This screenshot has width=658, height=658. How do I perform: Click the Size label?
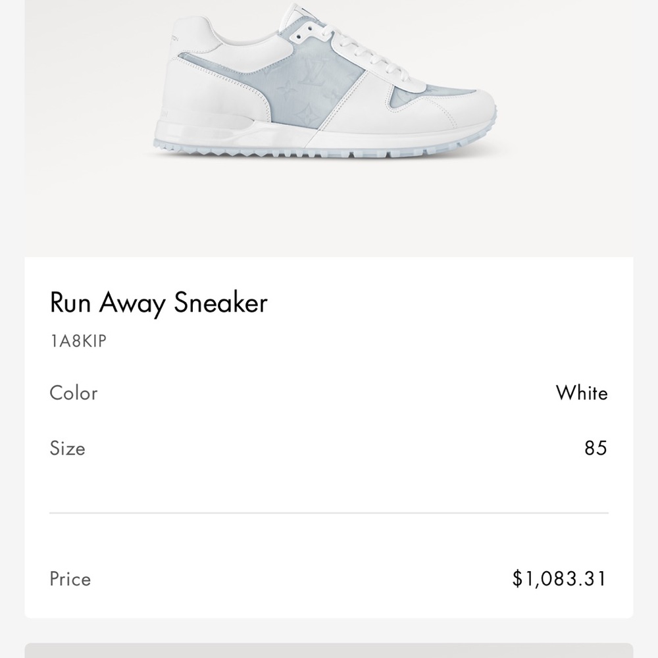pos(67,449)
